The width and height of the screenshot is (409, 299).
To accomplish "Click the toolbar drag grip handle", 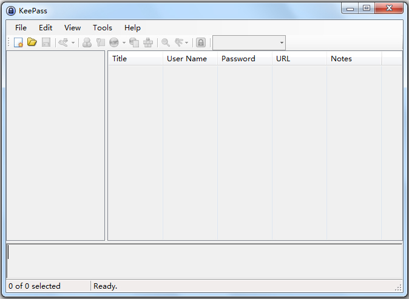I will (8, 42).
